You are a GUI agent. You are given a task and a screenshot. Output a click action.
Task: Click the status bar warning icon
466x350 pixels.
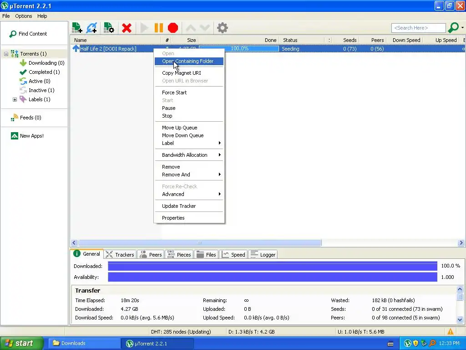click(450, 332)
